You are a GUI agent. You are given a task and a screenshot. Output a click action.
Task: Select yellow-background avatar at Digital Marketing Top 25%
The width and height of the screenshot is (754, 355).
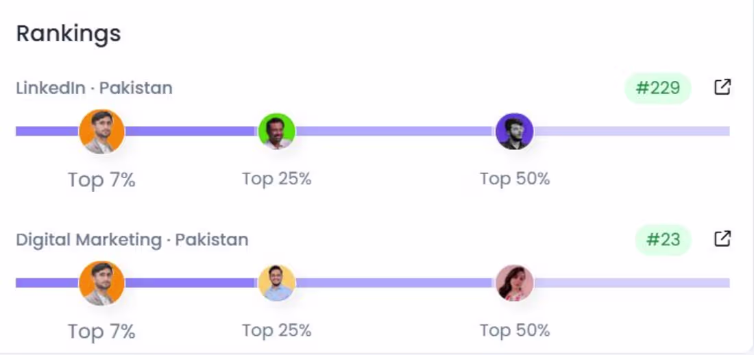[276, 283]
